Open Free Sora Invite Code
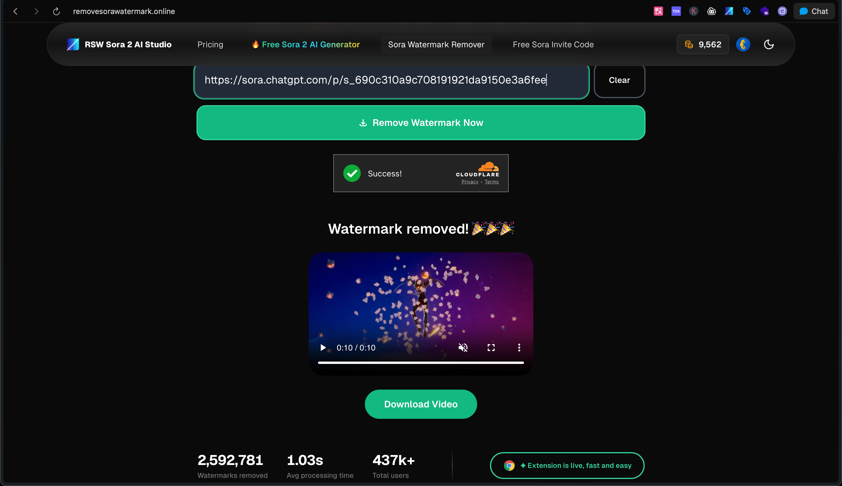Viewport: 842px width, 486px height. [553, 44]
